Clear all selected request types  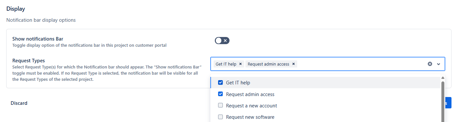pyautogui.click(x=430, y=64)
